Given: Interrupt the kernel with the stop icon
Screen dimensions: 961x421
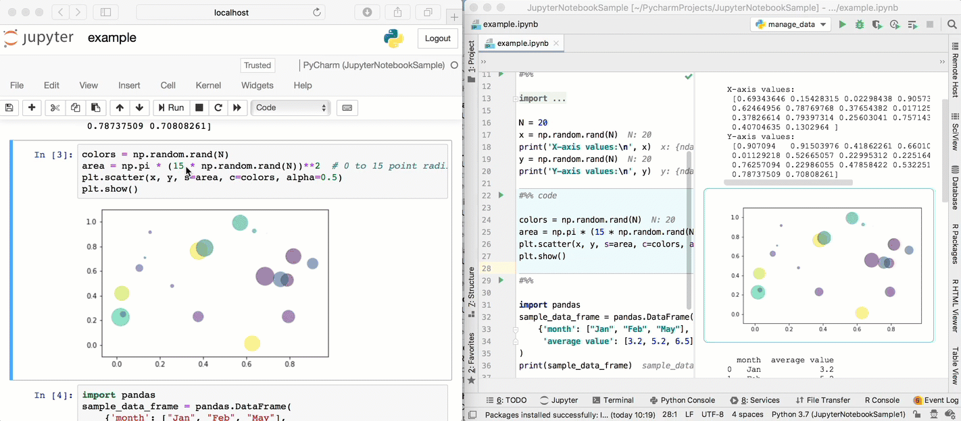Looking at the screenshot, I should (x=199, y=107).
